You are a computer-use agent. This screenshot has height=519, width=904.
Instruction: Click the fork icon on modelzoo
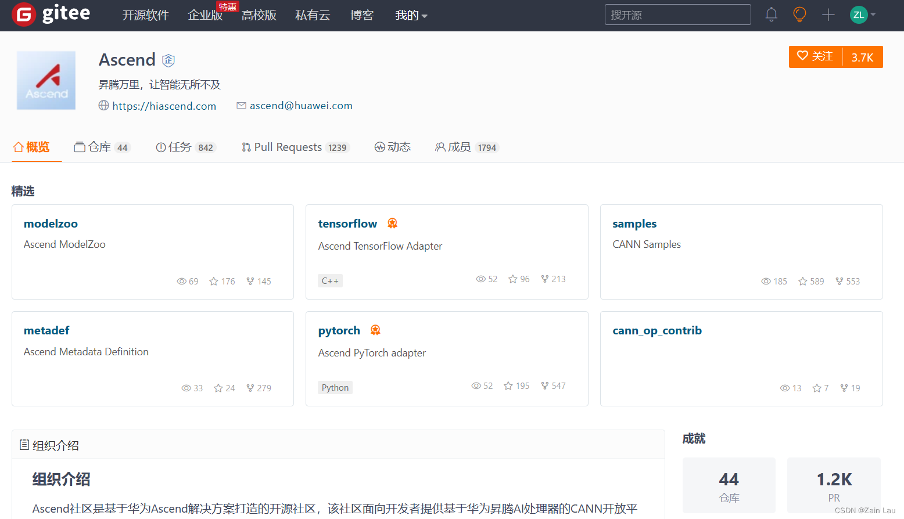[250, 282]
